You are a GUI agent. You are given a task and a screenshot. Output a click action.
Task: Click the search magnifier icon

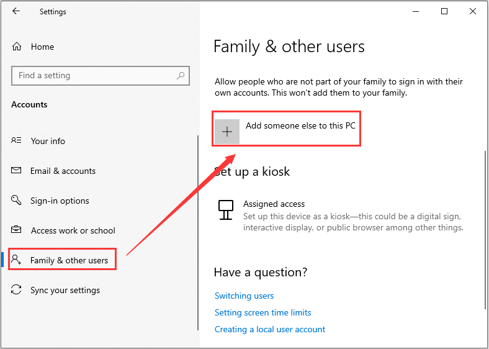tap(181, 76)
